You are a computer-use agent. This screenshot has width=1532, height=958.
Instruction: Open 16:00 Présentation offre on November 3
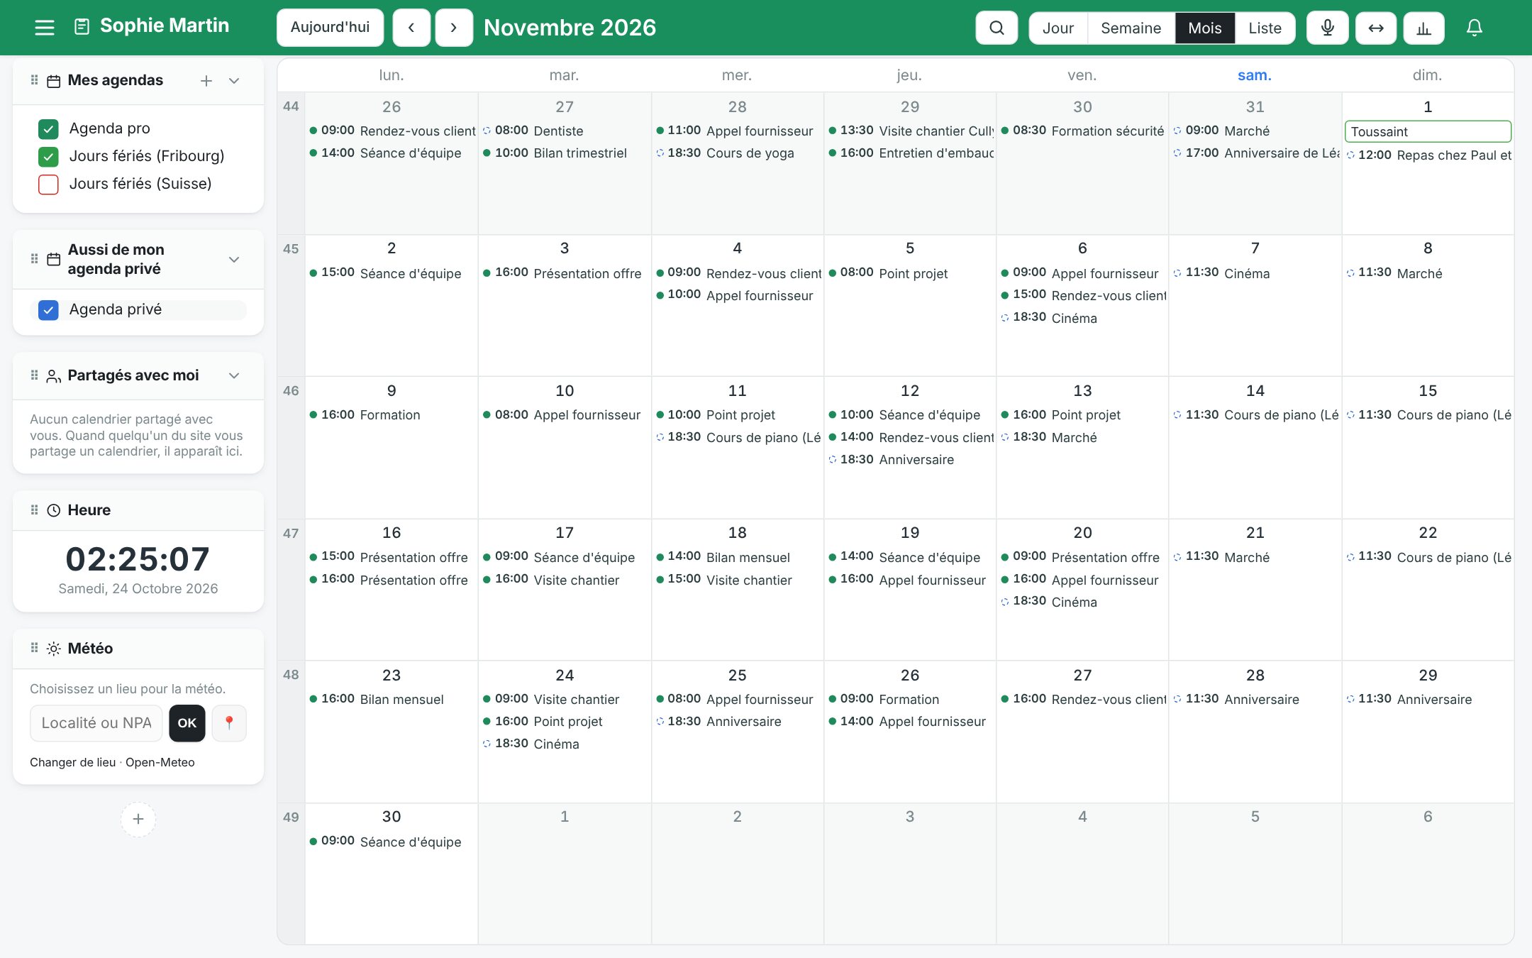(x=565, y=272)
